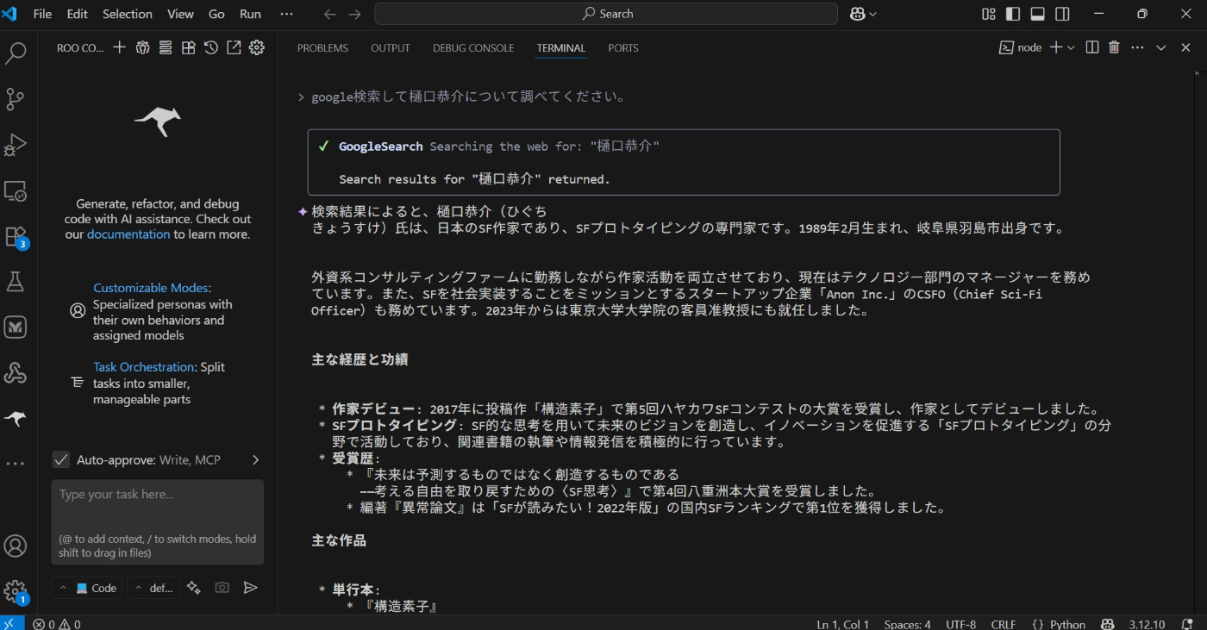Image resolution: width=1207 pixels, height=630 pixels.
Task: Open the Search view in activity bar
Action: tap(16, 54)
